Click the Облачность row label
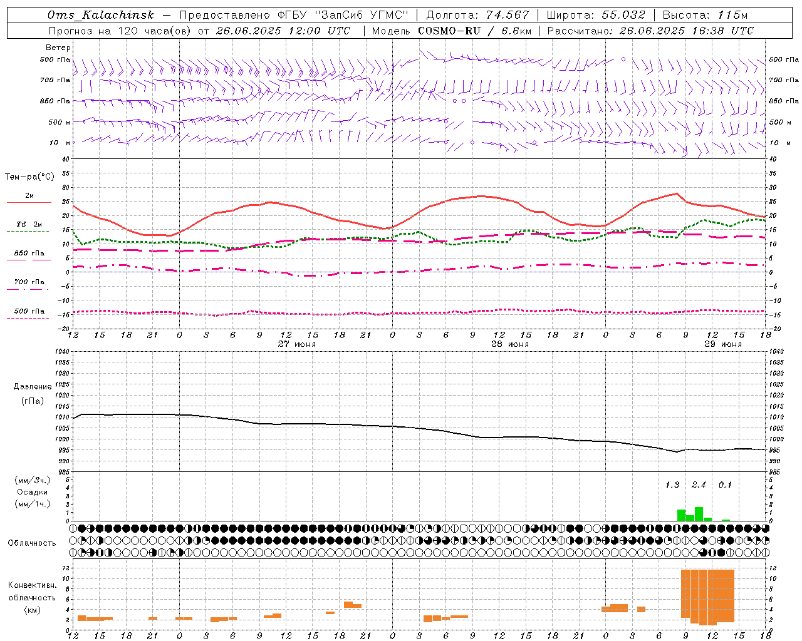The width and height of the screenshot is (802, 641). [x=32, y=543]
